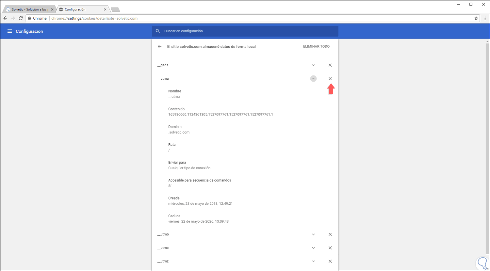This screenshot has height=271, width=490.
Task: Remove the __utma cookie
Action: [330, 79]
